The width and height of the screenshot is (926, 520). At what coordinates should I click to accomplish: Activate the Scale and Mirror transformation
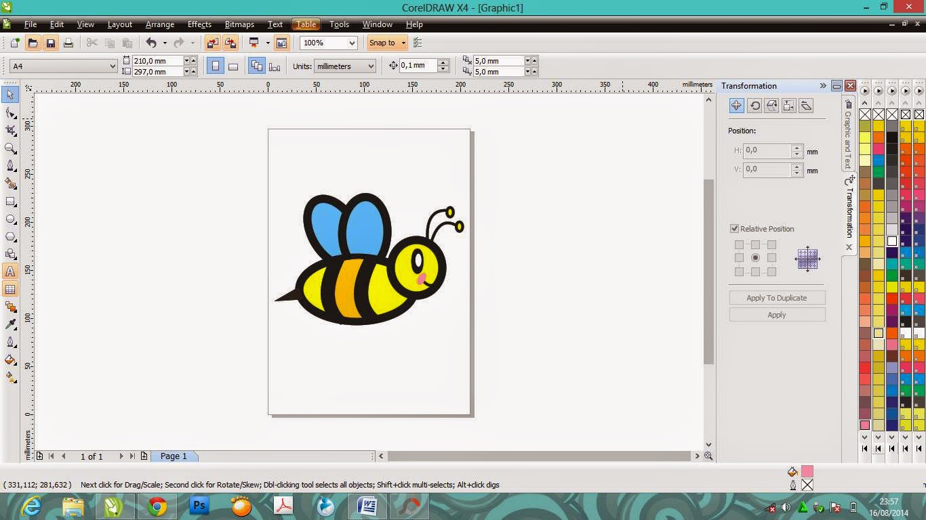pyautogui.click(x=771, y=106)
